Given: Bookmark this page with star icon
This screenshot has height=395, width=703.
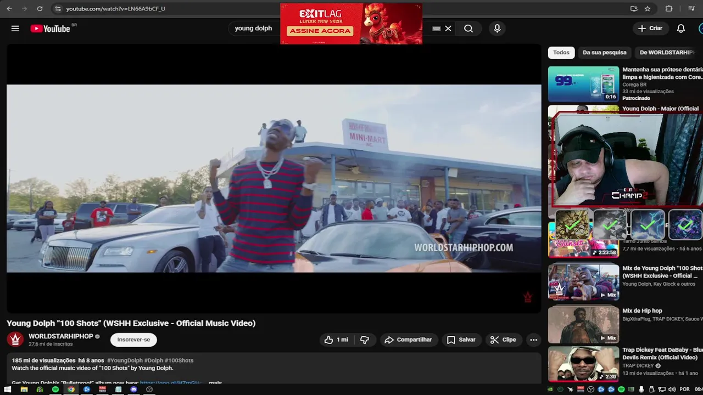Looking at the screenshot, I should 648,9.
